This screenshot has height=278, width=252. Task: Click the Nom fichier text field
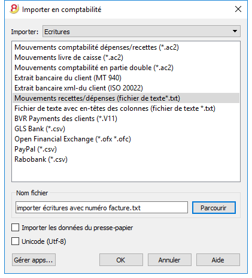tap(102, 207)
